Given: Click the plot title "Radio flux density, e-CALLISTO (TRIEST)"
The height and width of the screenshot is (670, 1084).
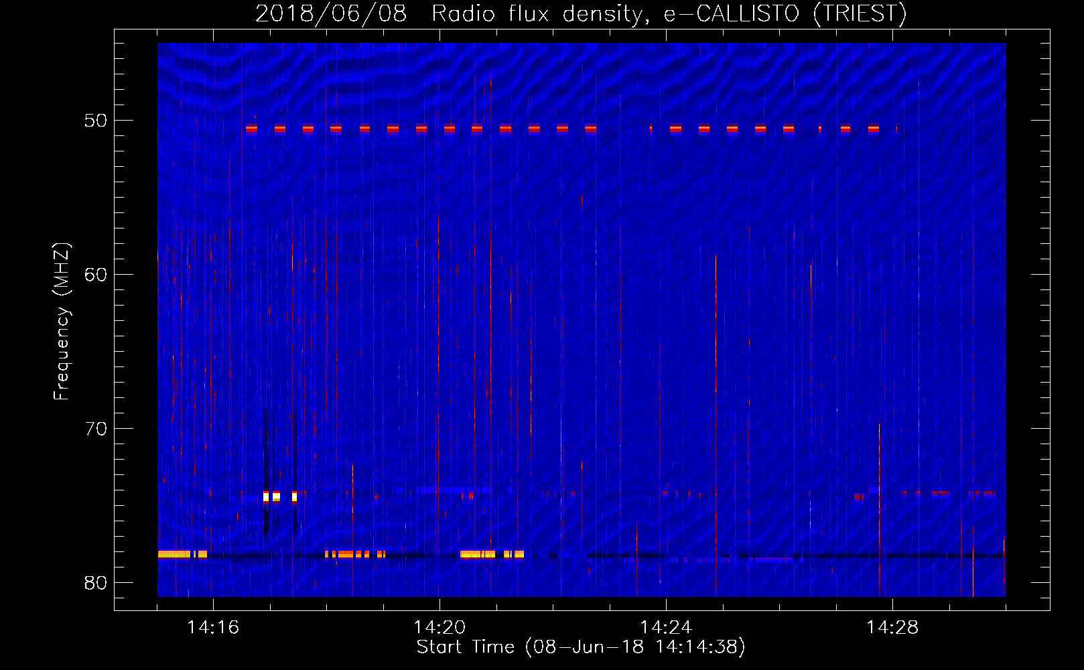Looking at the screenshot, I should click(x=669, y=13).
